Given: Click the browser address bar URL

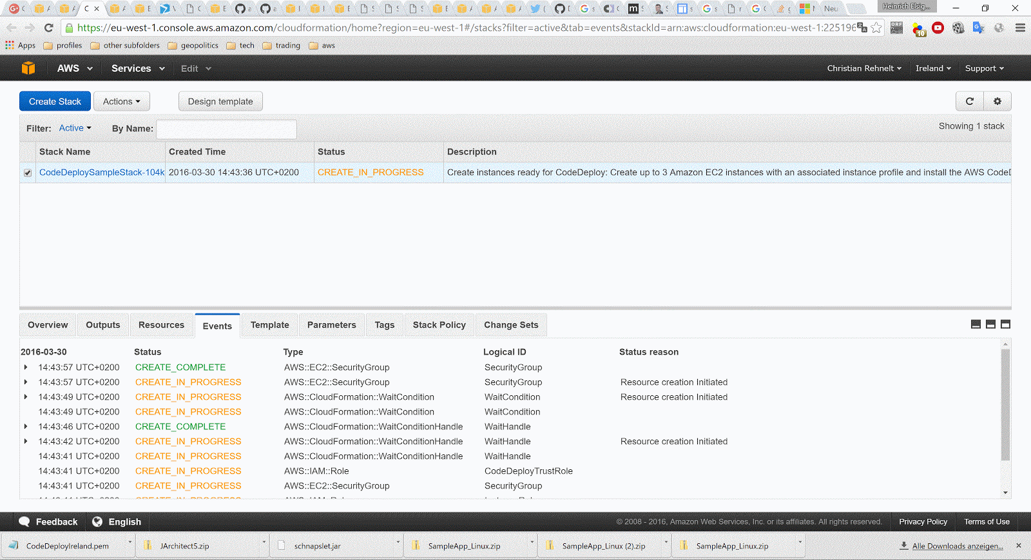Looking at the screenshot, I should [467, 28].
